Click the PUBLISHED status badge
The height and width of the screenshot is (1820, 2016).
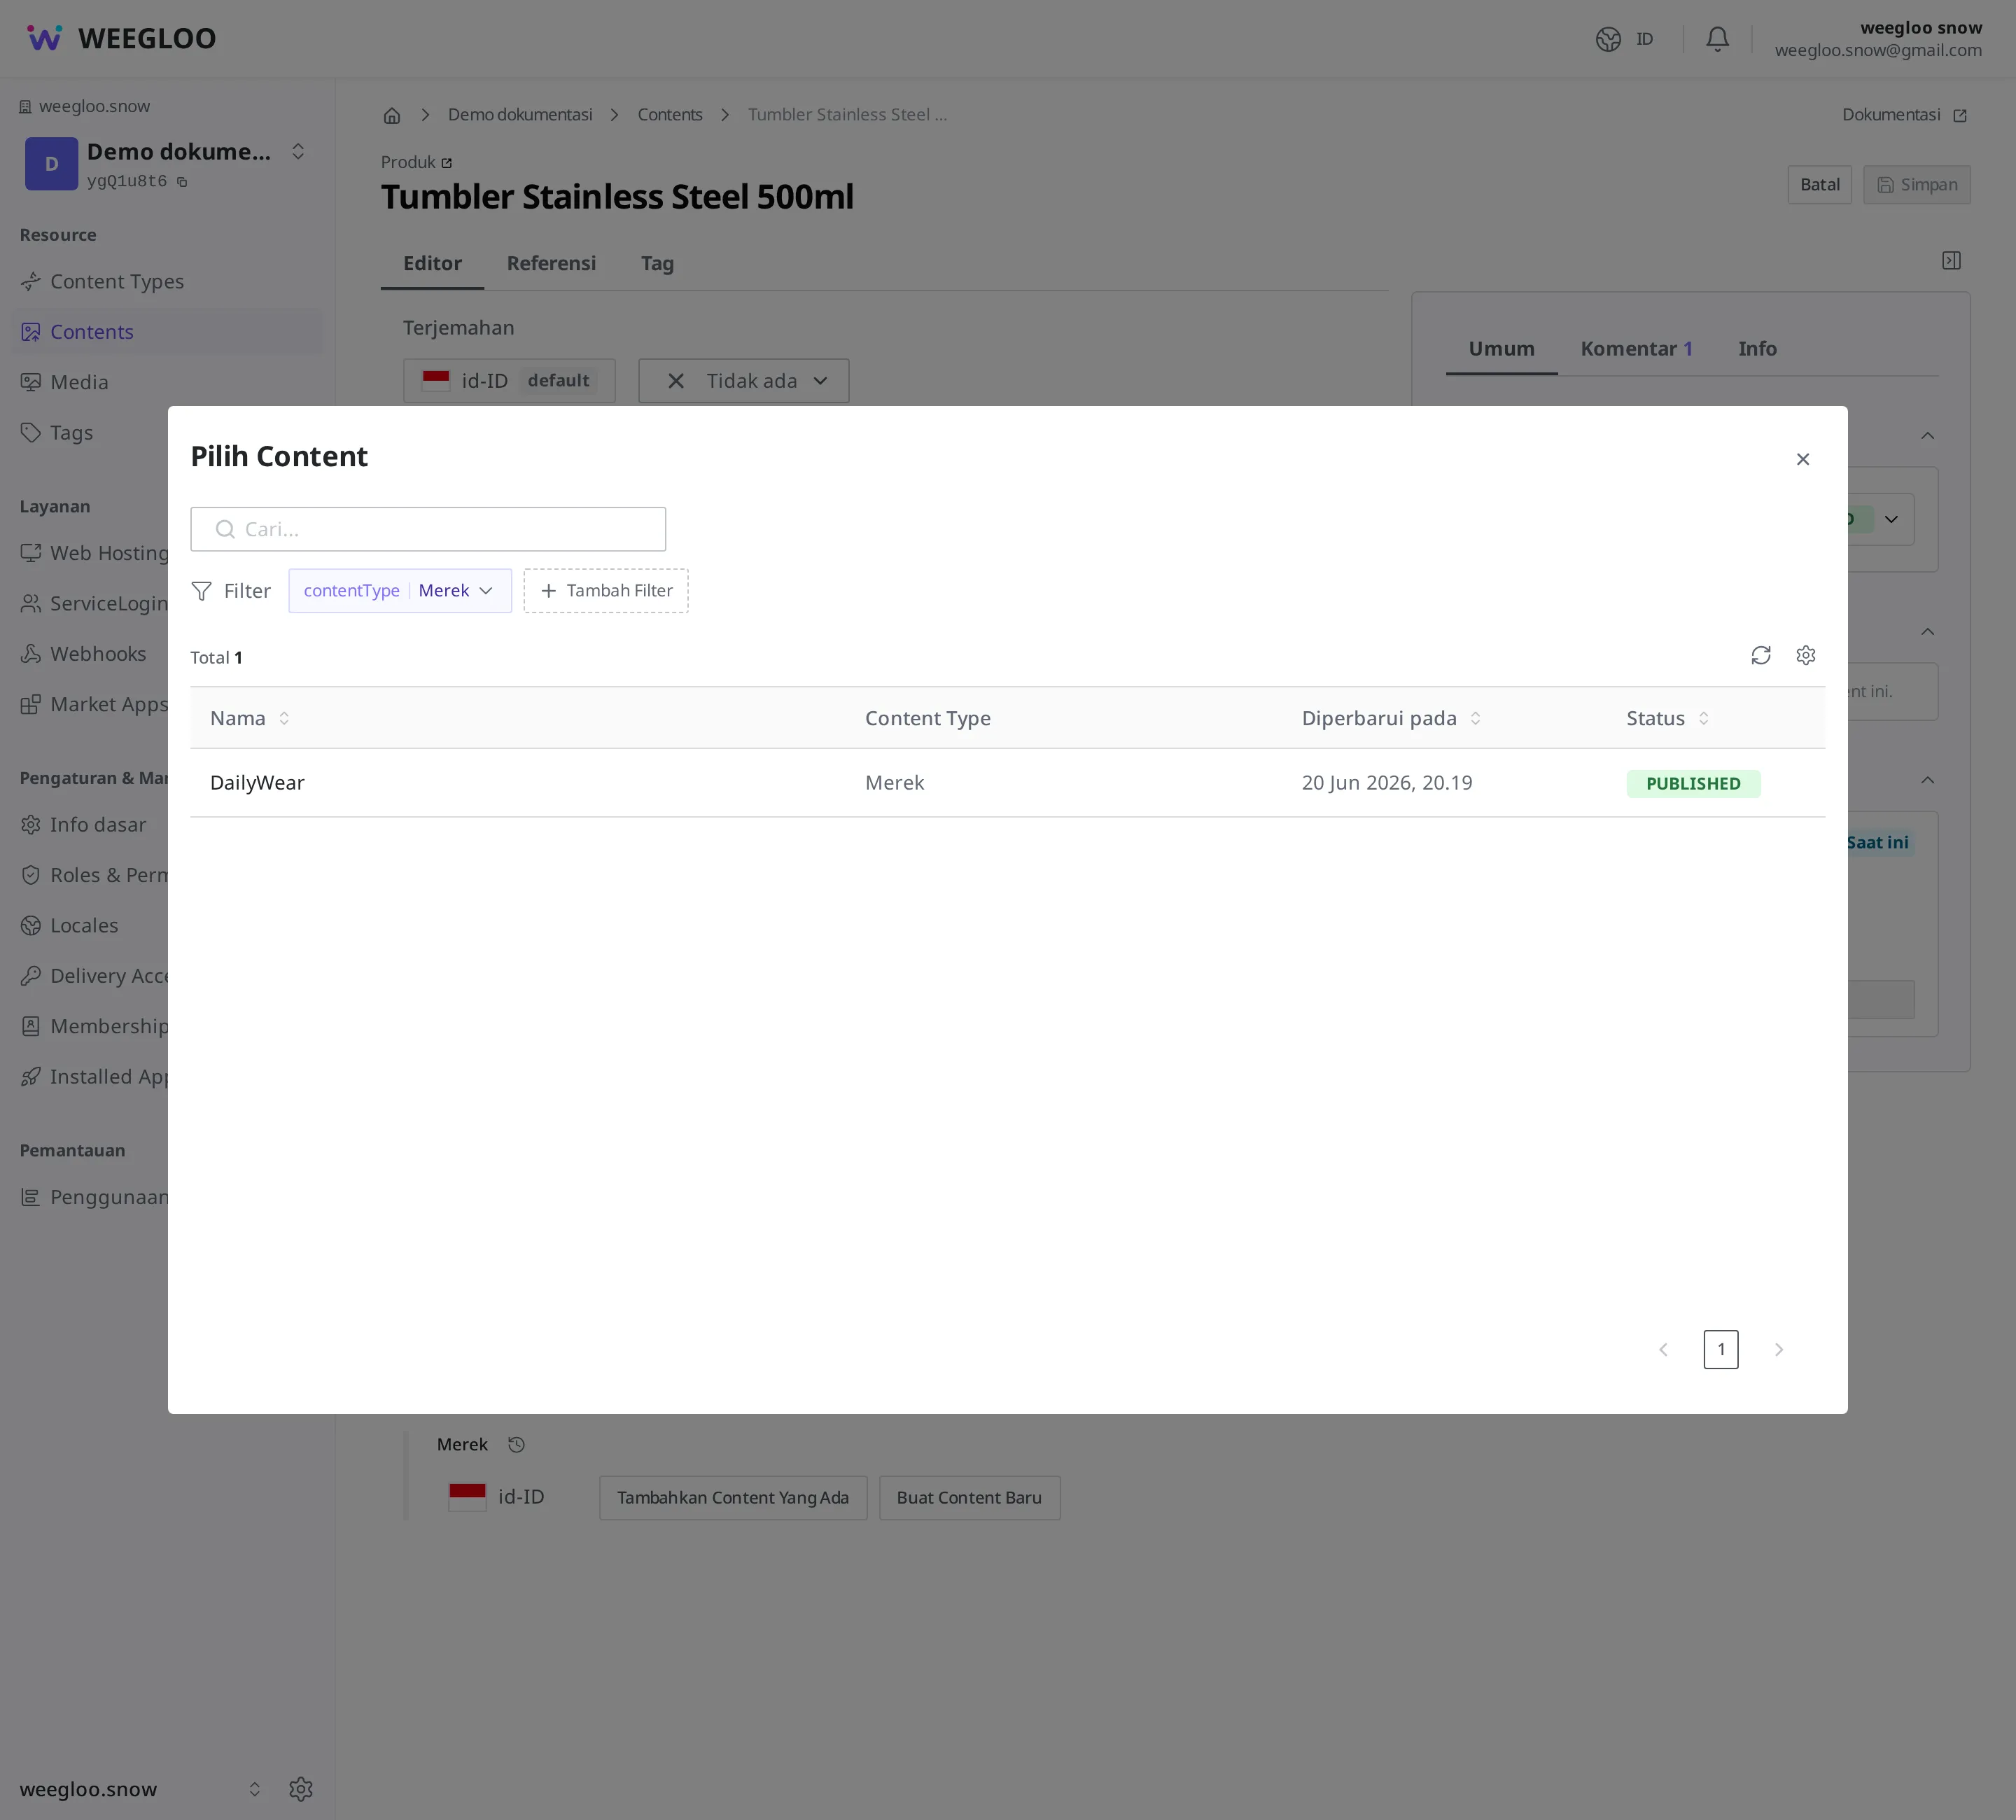(1693, 784)
